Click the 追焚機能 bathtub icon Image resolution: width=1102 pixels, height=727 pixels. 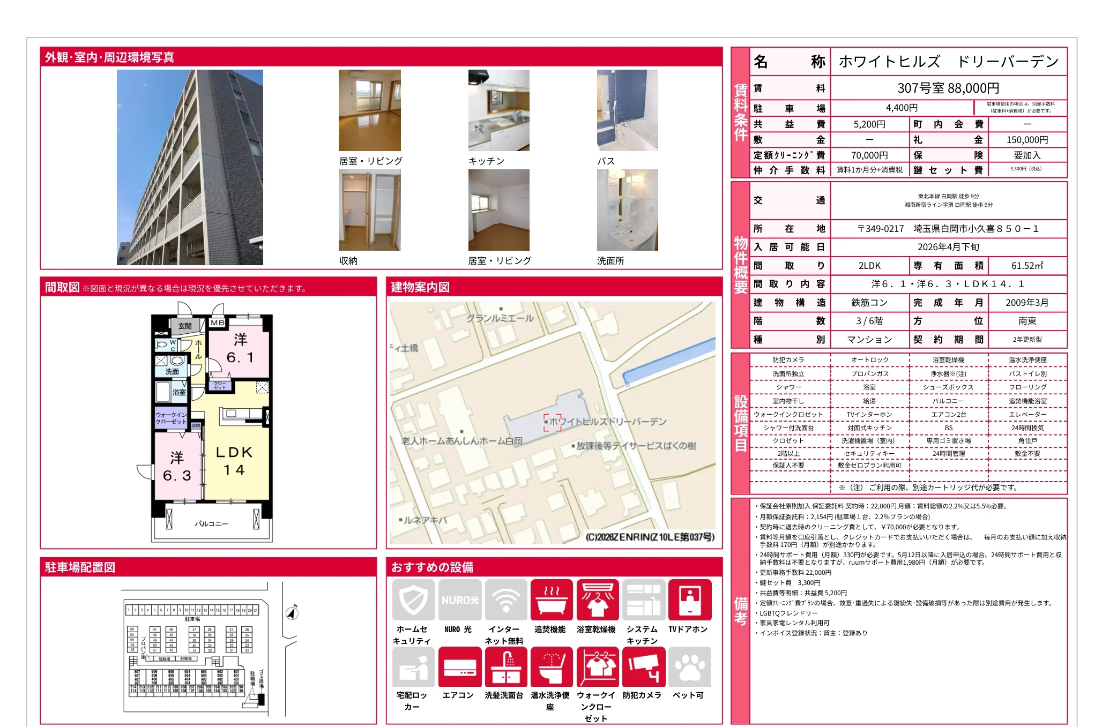[552, 600]
